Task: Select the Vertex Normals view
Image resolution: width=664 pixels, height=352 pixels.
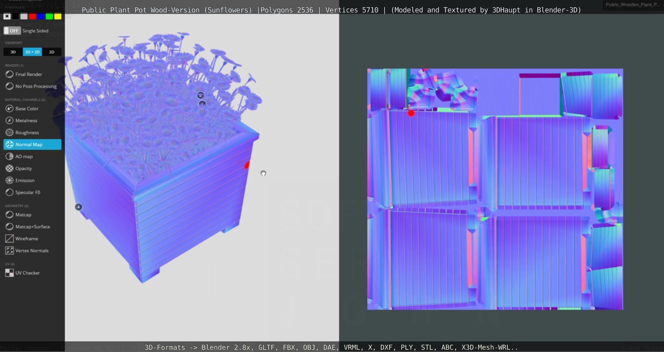Action: [x=31, y=251]
